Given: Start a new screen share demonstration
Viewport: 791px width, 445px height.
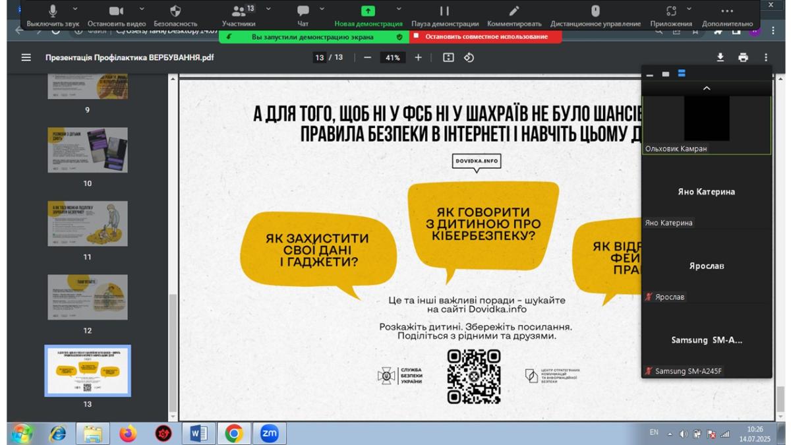Looking at the screenshot, I should click(368, 11).
